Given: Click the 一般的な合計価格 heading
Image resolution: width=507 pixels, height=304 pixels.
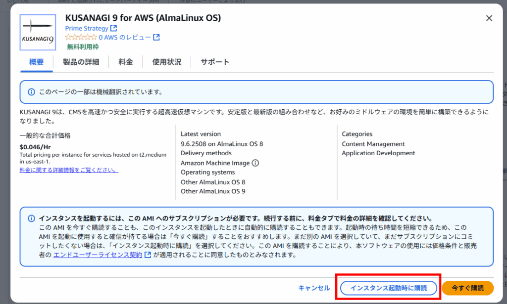Looking at the screenshot, I should [45, 135].
